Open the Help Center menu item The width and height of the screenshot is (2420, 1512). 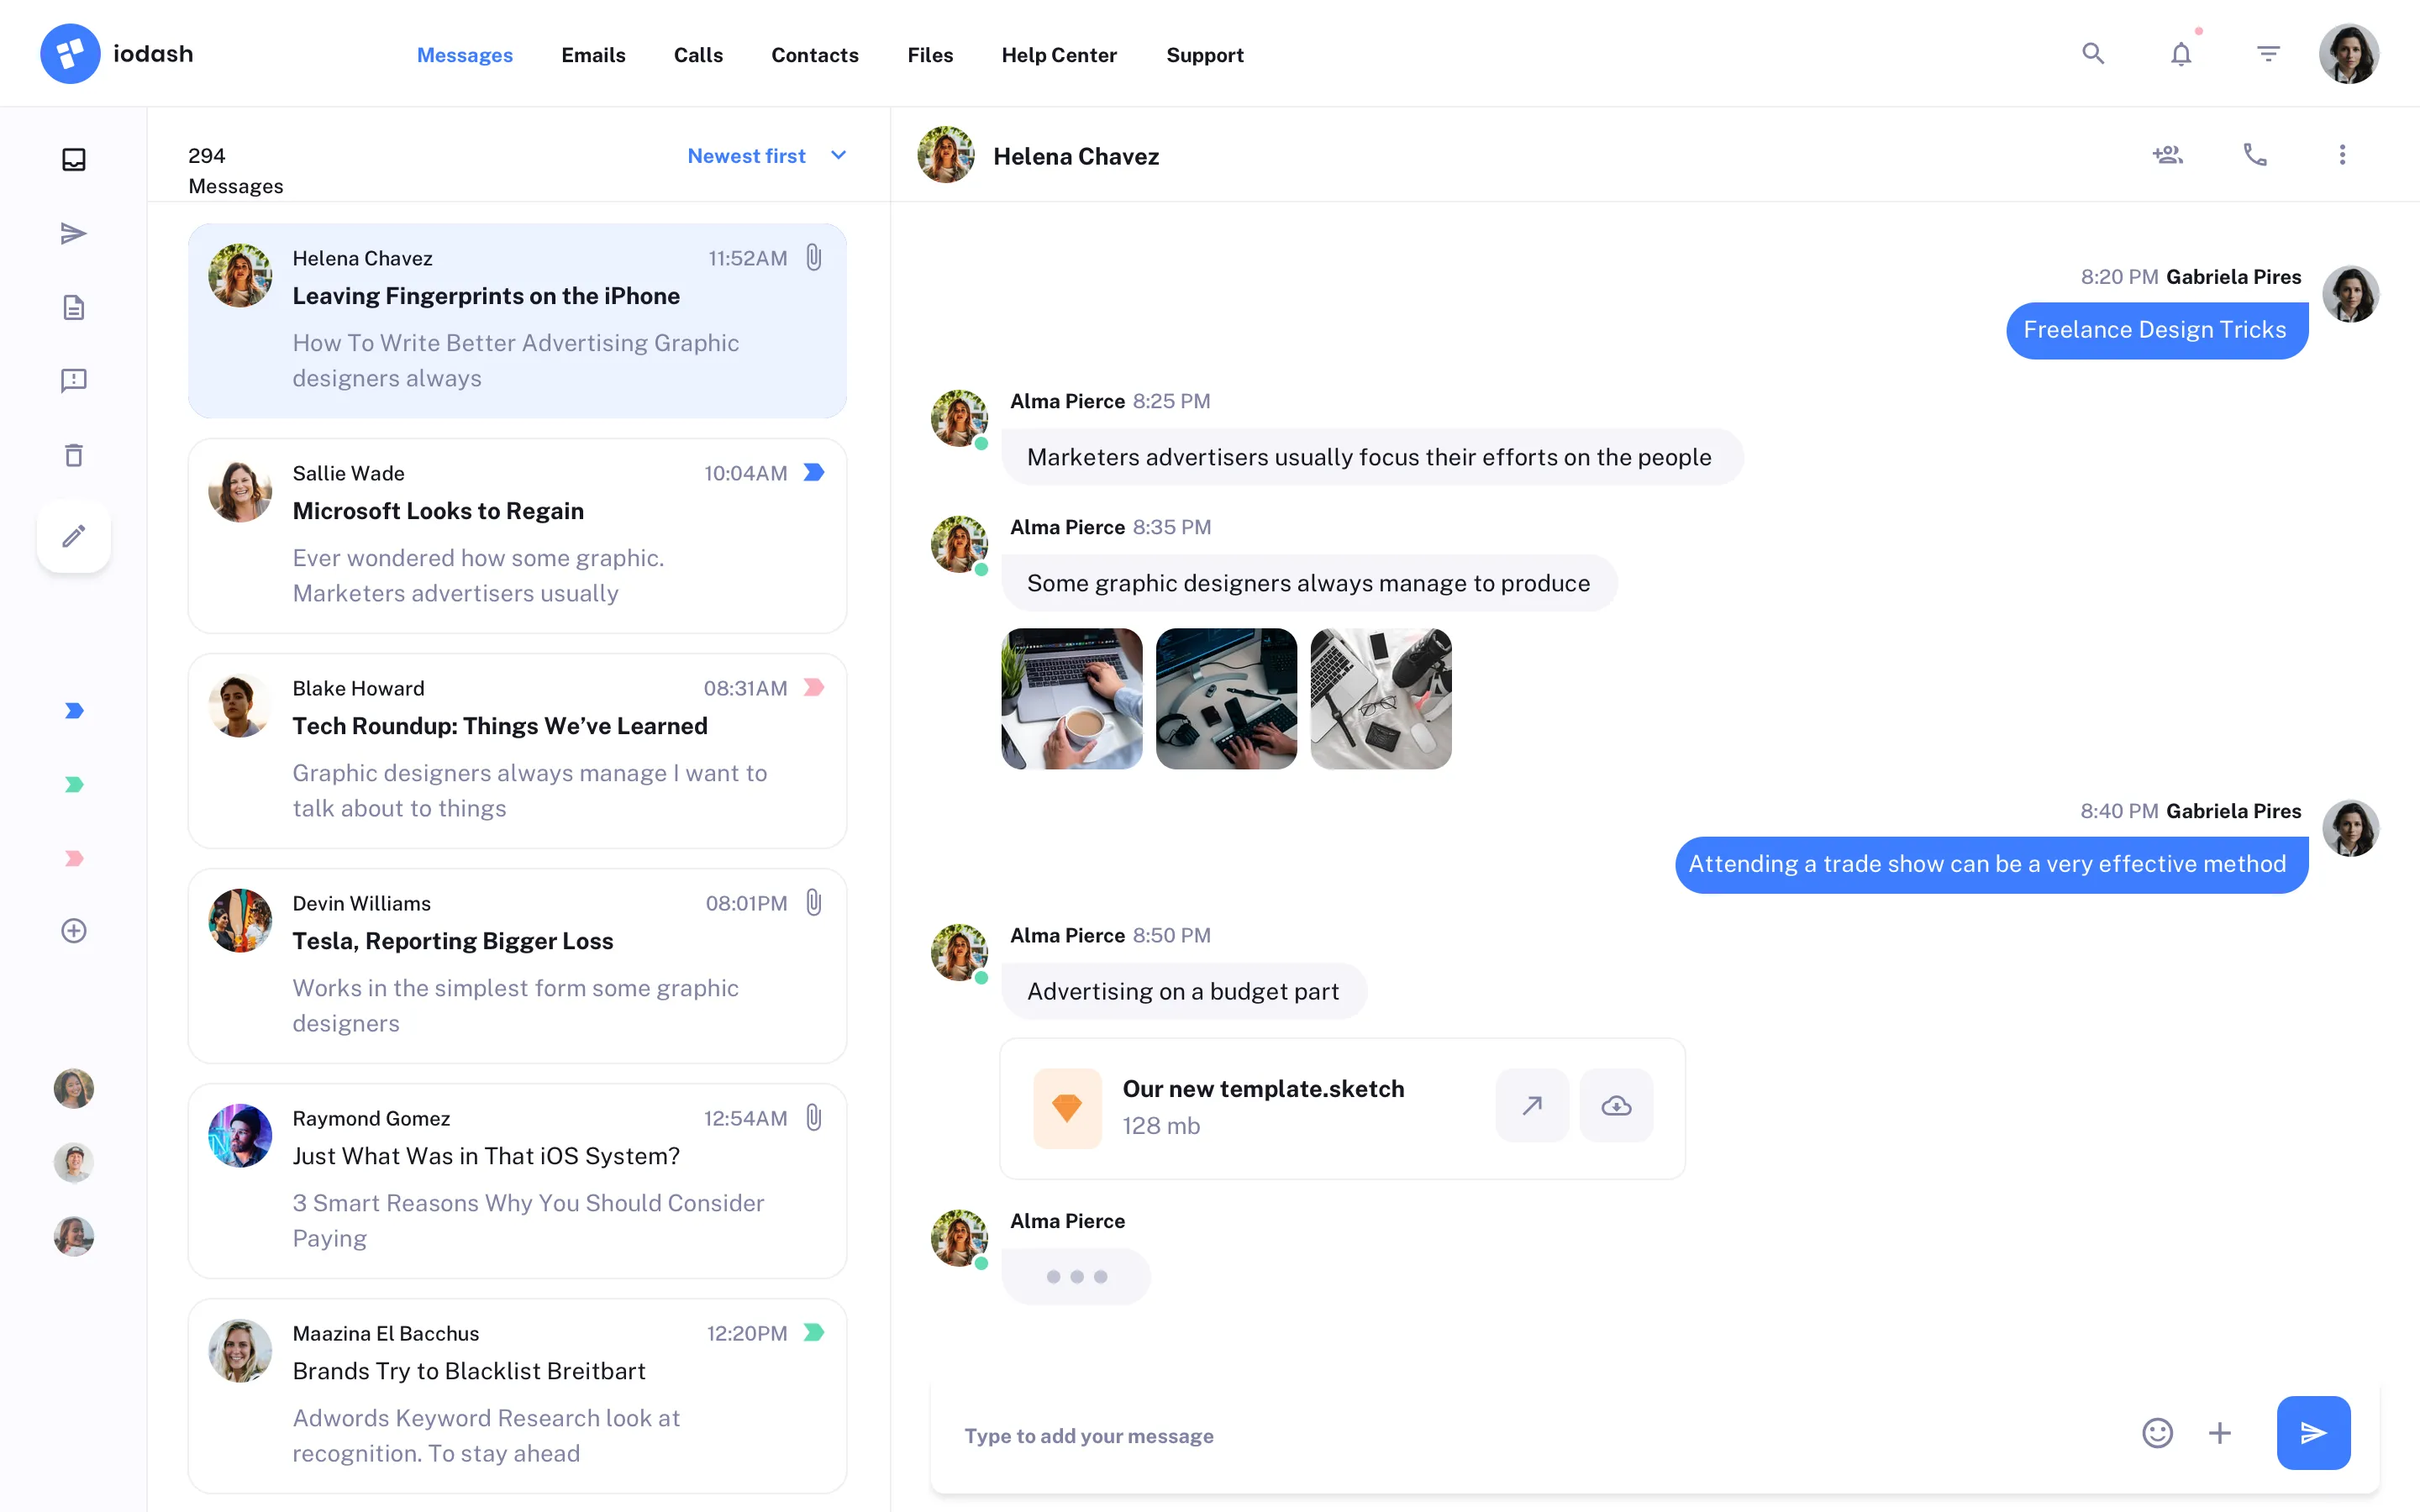(1059, 55)
